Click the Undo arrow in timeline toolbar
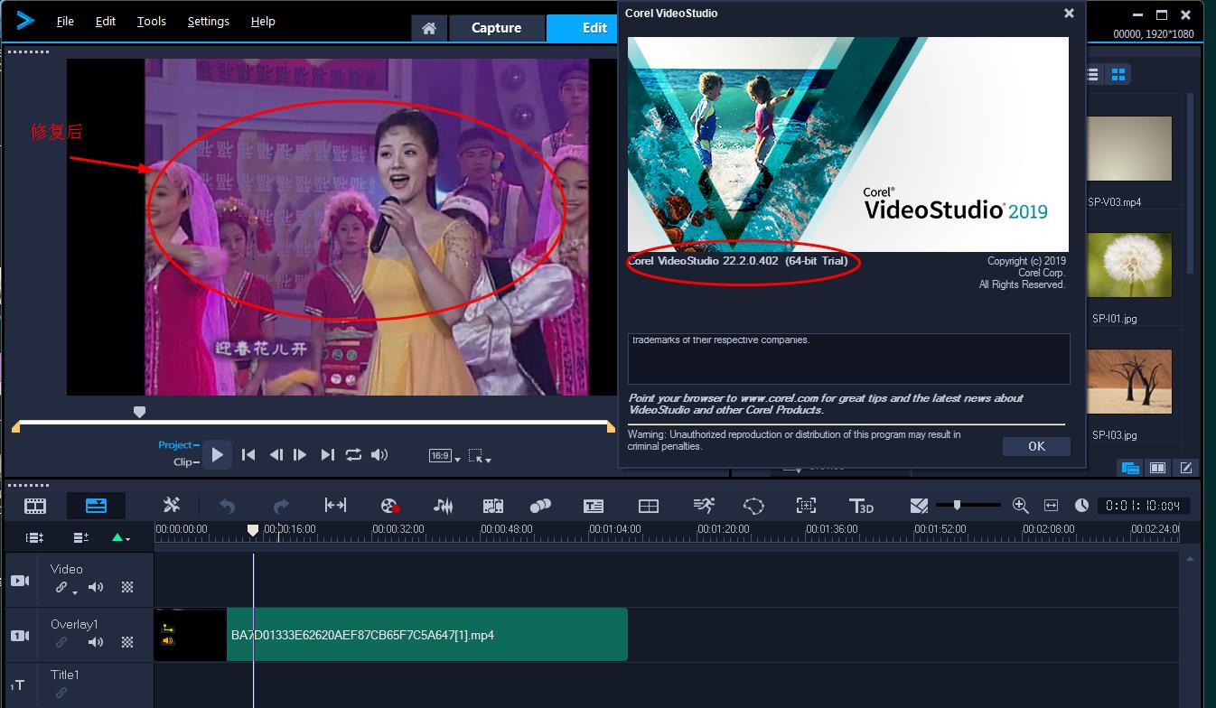This screenshot has height=708, width=1216. [x=227, y=506]
